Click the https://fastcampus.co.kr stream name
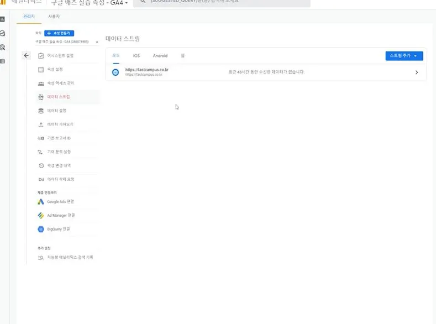The width and height of the screenshot is (436, 324). 147,70
